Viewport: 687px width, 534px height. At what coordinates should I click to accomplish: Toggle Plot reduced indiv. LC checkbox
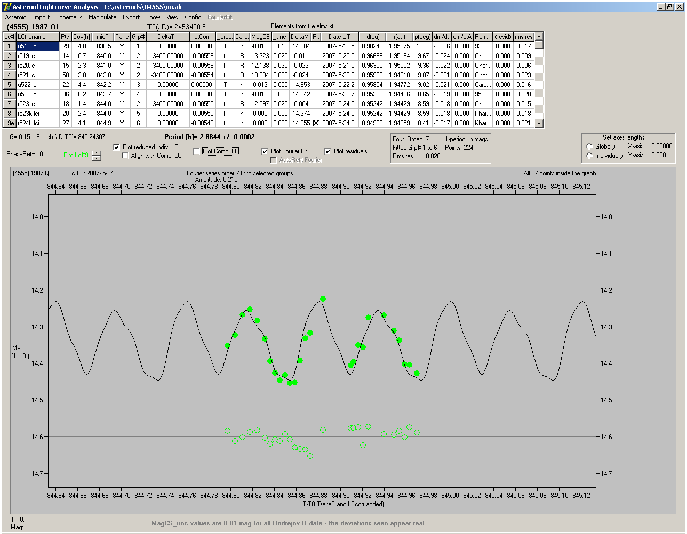116,147
